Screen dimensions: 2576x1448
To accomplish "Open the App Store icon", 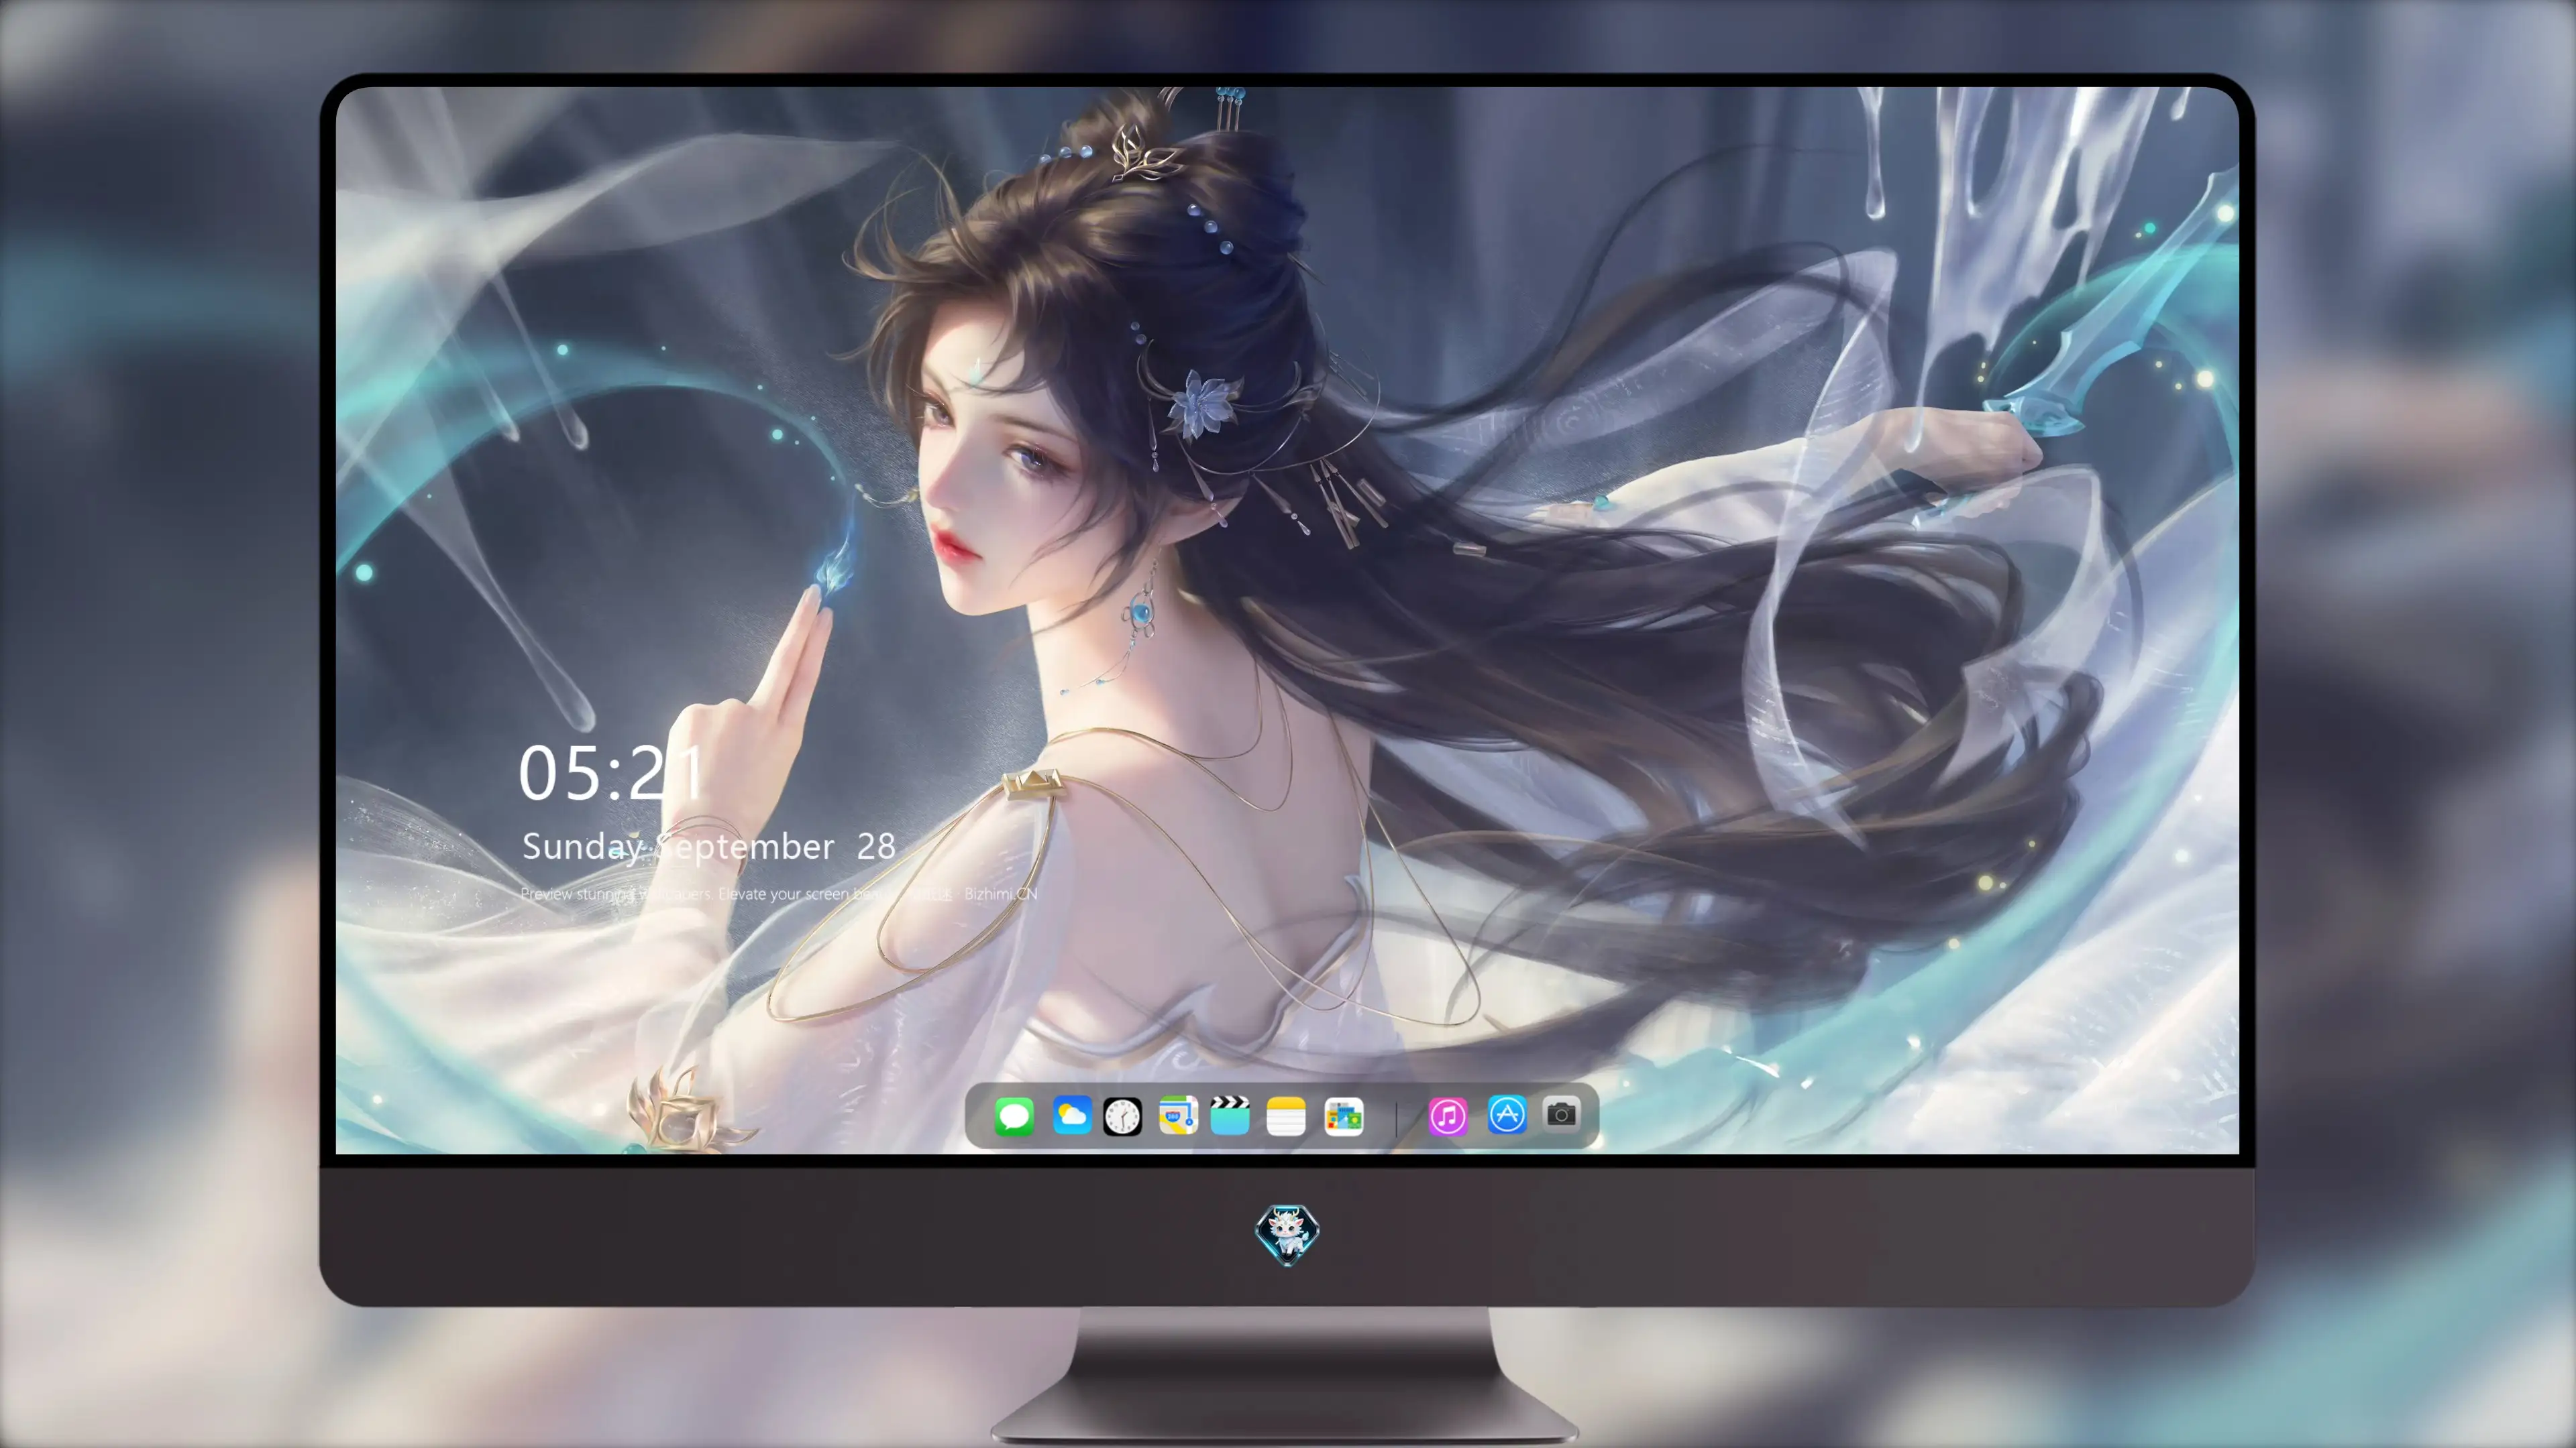I will 1506,1114.
